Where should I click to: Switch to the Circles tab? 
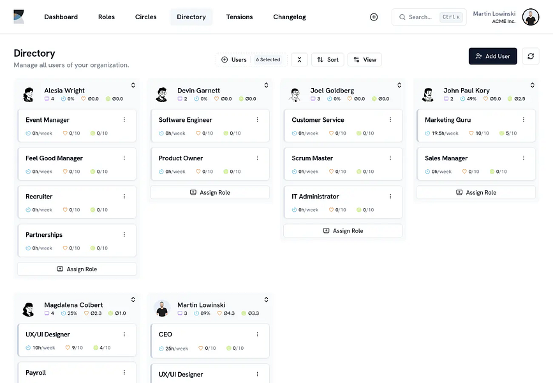(145, 17)
